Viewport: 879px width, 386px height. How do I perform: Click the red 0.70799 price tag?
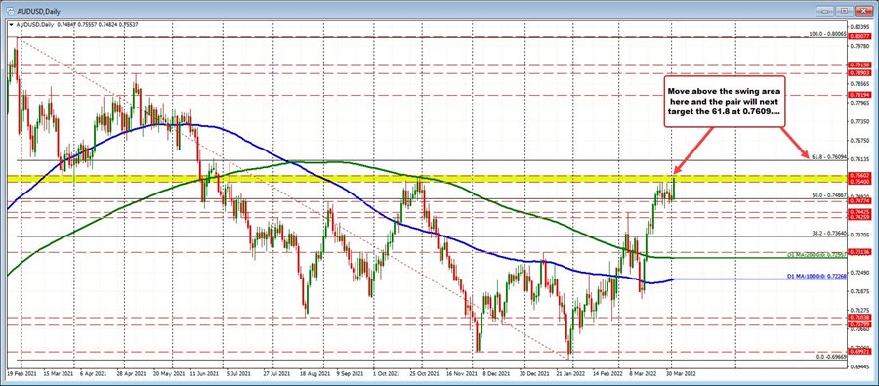coord(858,324)
